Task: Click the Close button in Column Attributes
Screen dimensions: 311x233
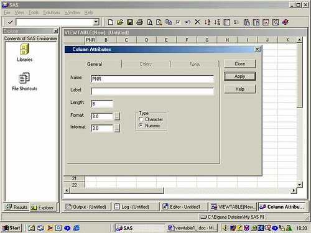Action: pyautogui.click(x=239, y=64)
